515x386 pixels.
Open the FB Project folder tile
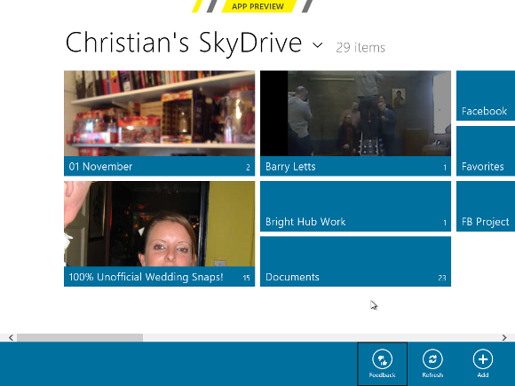coord(486,206)
